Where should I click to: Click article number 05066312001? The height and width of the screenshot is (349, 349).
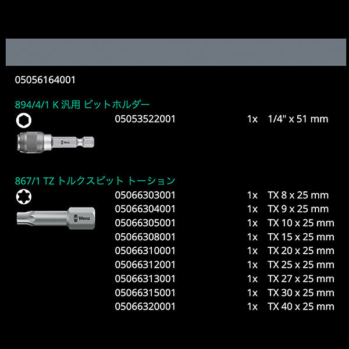click(x=145, y=265)
